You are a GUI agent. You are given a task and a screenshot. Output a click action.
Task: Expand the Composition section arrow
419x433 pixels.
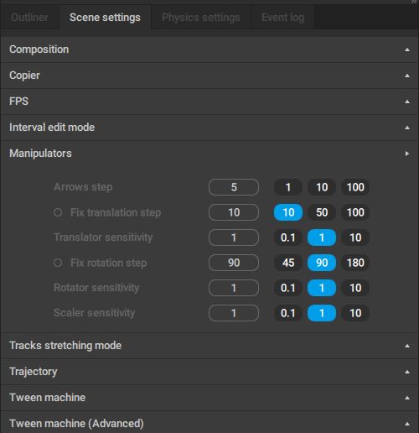click(407, 50)
